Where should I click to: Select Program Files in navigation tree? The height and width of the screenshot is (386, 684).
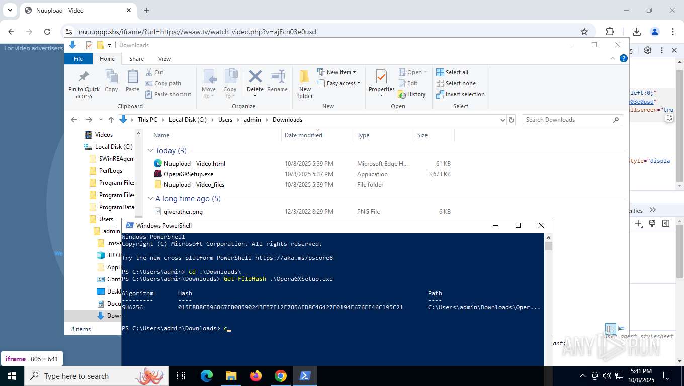click(117, 183)
